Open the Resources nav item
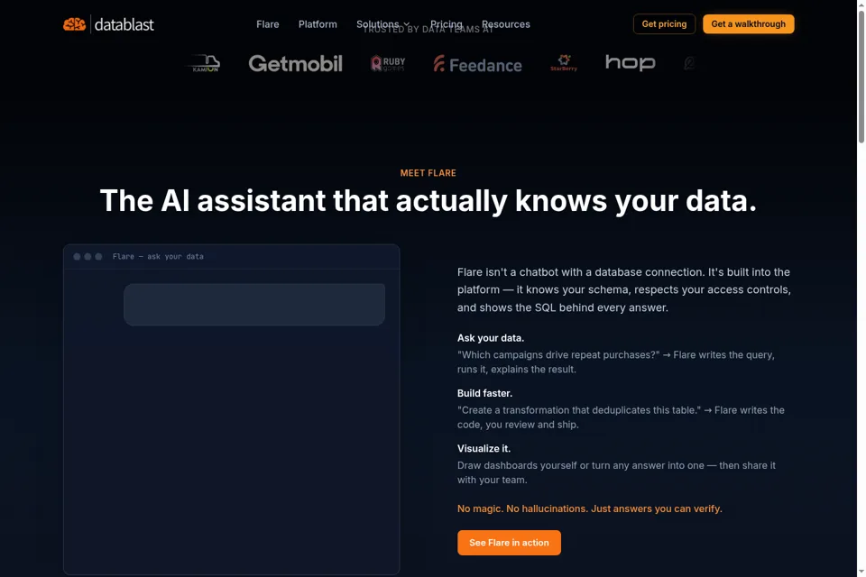This screenshot has height=577, width=866. point(506,24)
